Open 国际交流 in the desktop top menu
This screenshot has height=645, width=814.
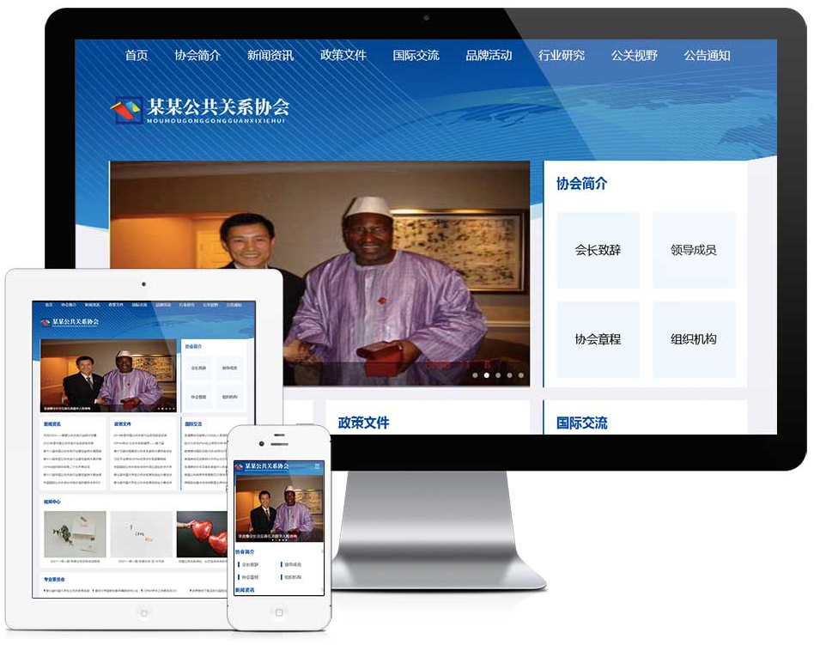click(416, 55)
